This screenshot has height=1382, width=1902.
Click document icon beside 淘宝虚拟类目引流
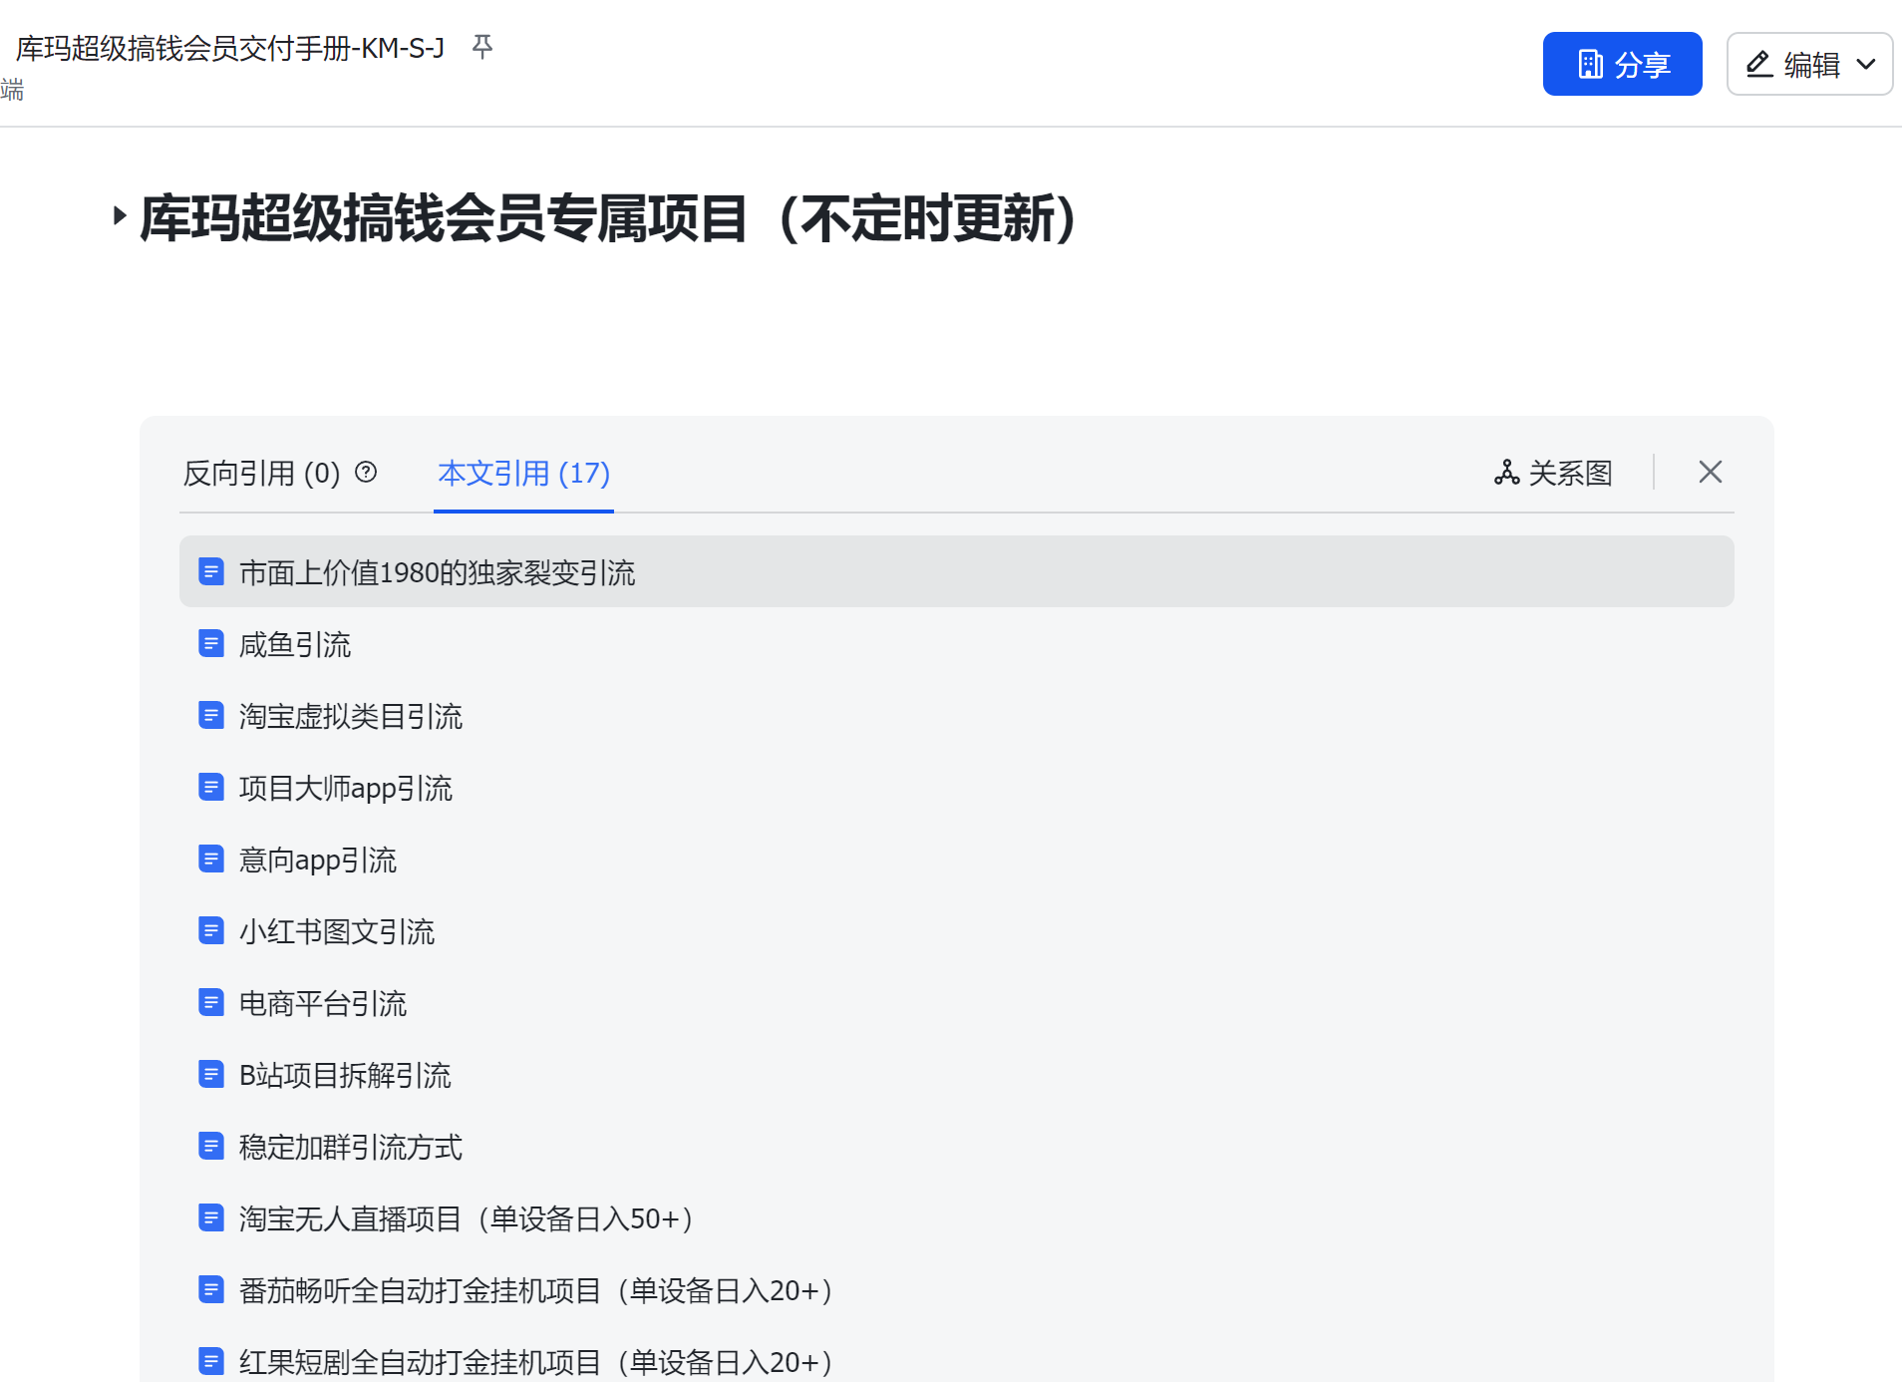[211, 716]
